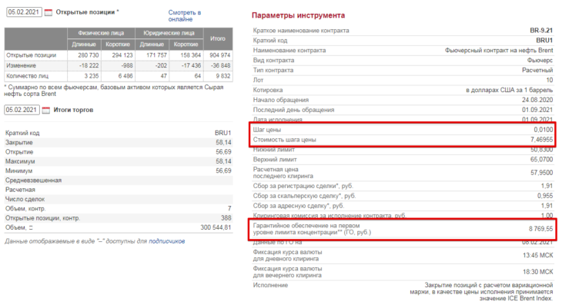This screenshot has width=562, height=308.
Task: Click day clearing time 13:45 МСК
Action: point(537,256)
